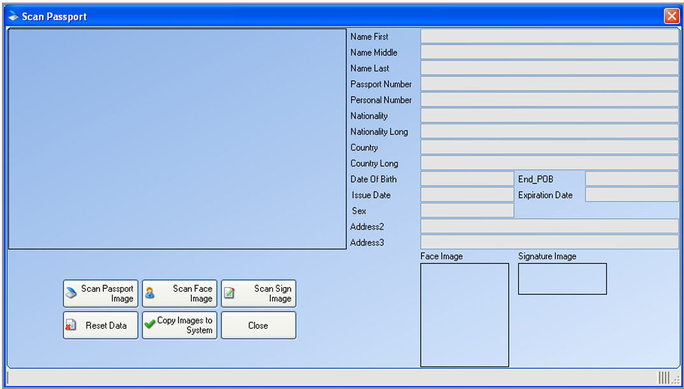Click the person icon on Scan Face Image
The width and height of the screenshot is (684, 389).
tap(150, 294)
